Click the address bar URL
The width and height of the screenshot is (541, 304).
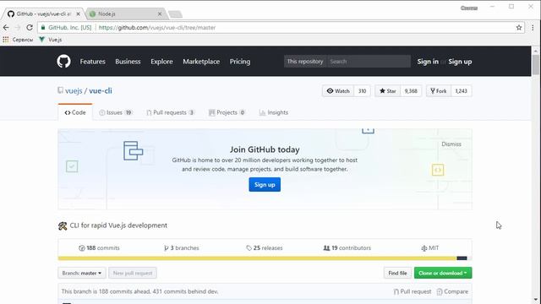tap(157, 28)
